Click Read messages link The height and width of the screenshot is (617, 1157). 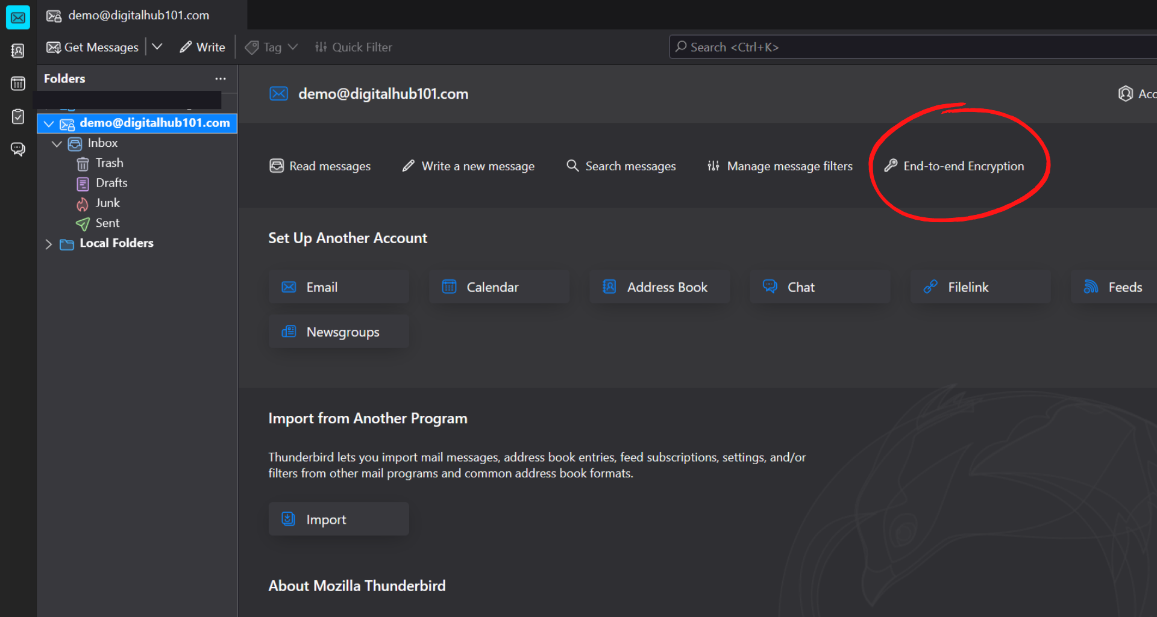[320, 166]
